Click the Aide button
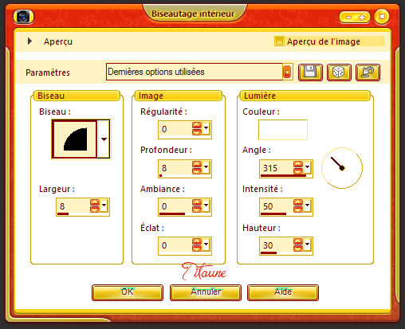Screen dimensions: 405x329 pos(283,292)
